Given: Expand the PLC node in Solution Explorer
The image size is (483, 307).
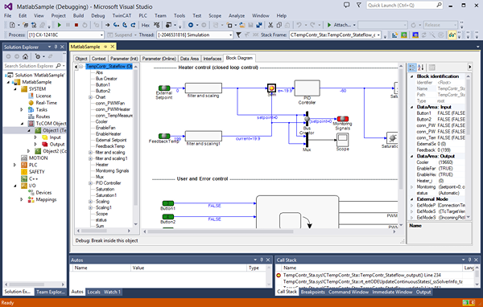Looking at the screenshot, I should pos(14,165).
